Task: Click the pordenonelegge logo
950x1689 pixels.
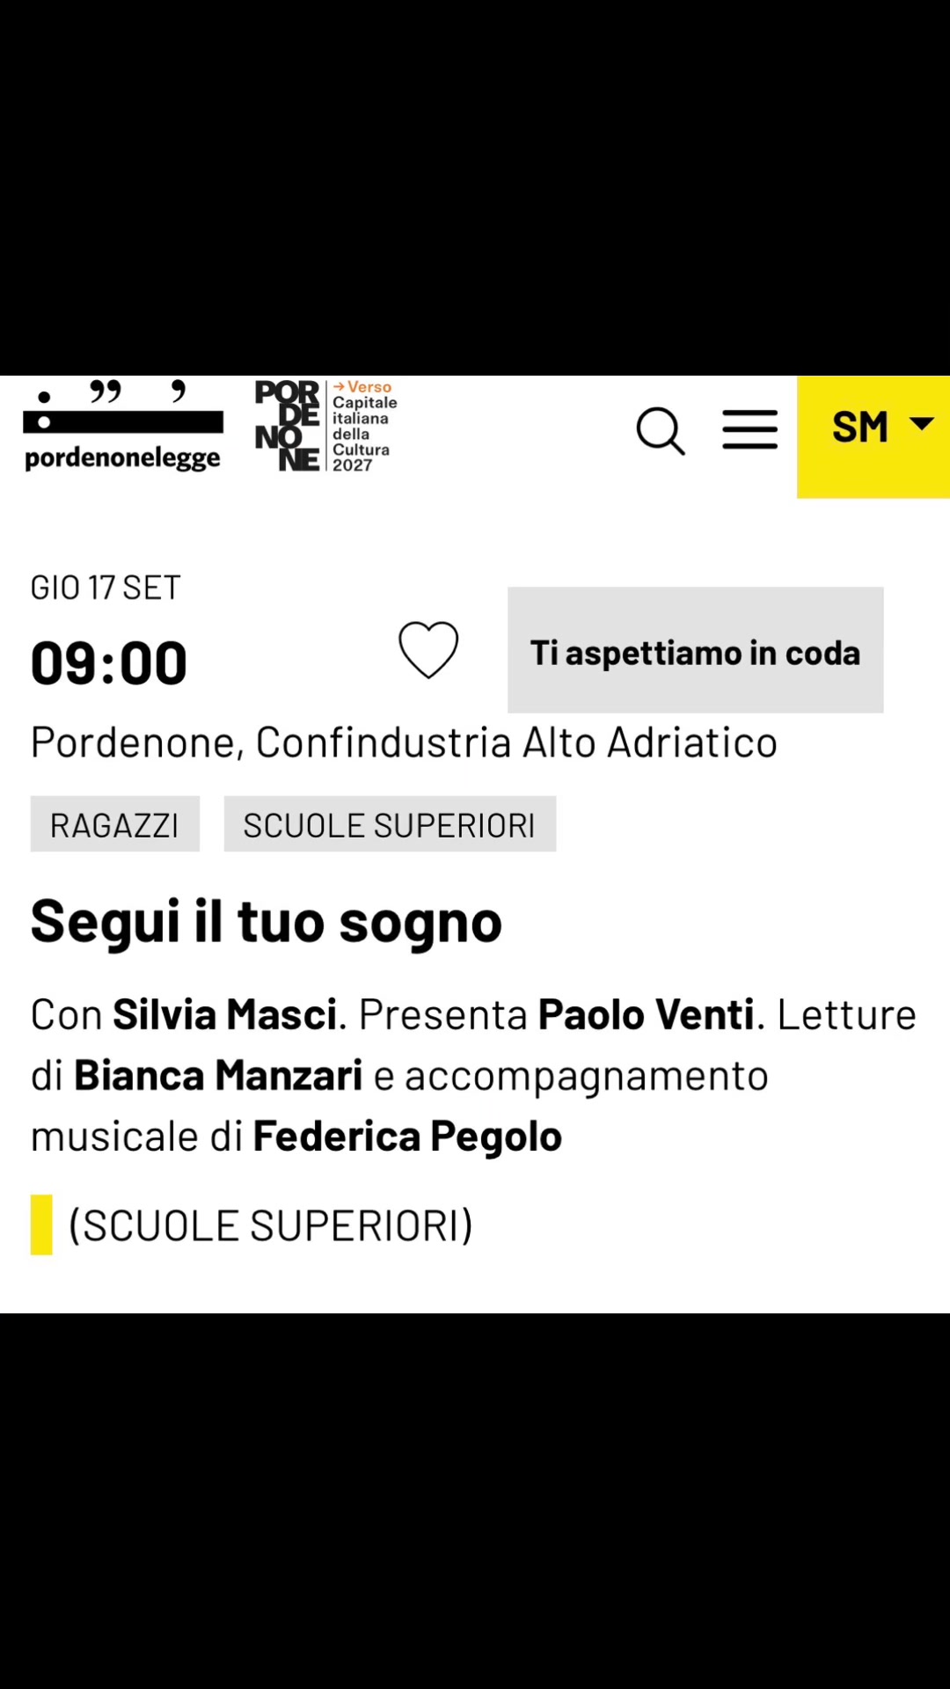Action: pos(123,427)
